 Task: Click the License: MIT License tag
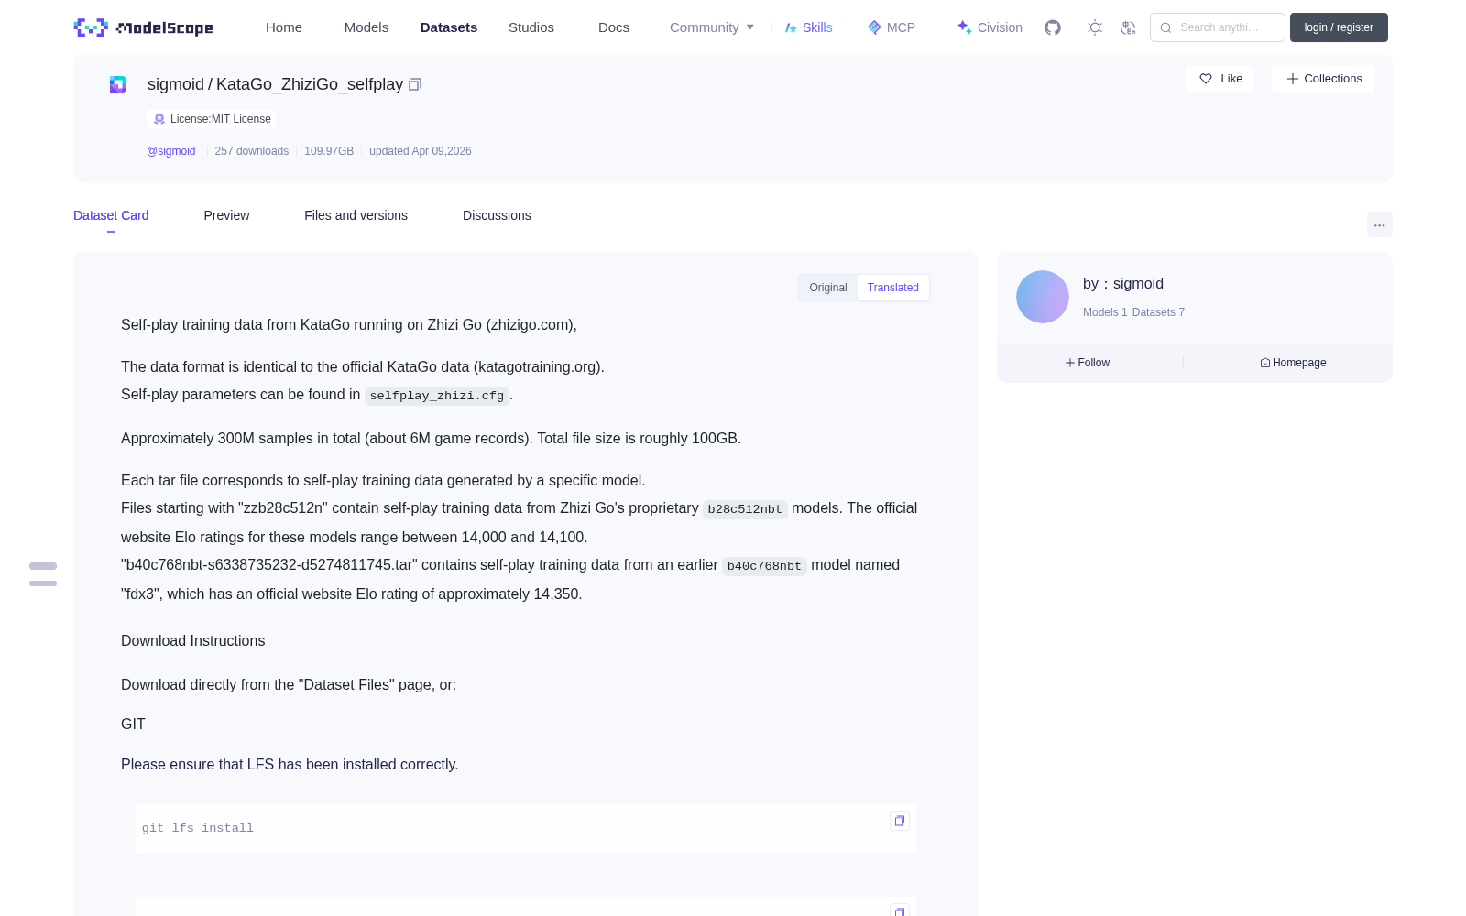tap(212, 119)
